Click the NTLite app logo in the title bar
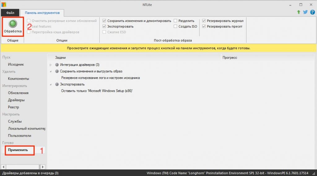This screenshot has width=317, height=176. [4, 4]
